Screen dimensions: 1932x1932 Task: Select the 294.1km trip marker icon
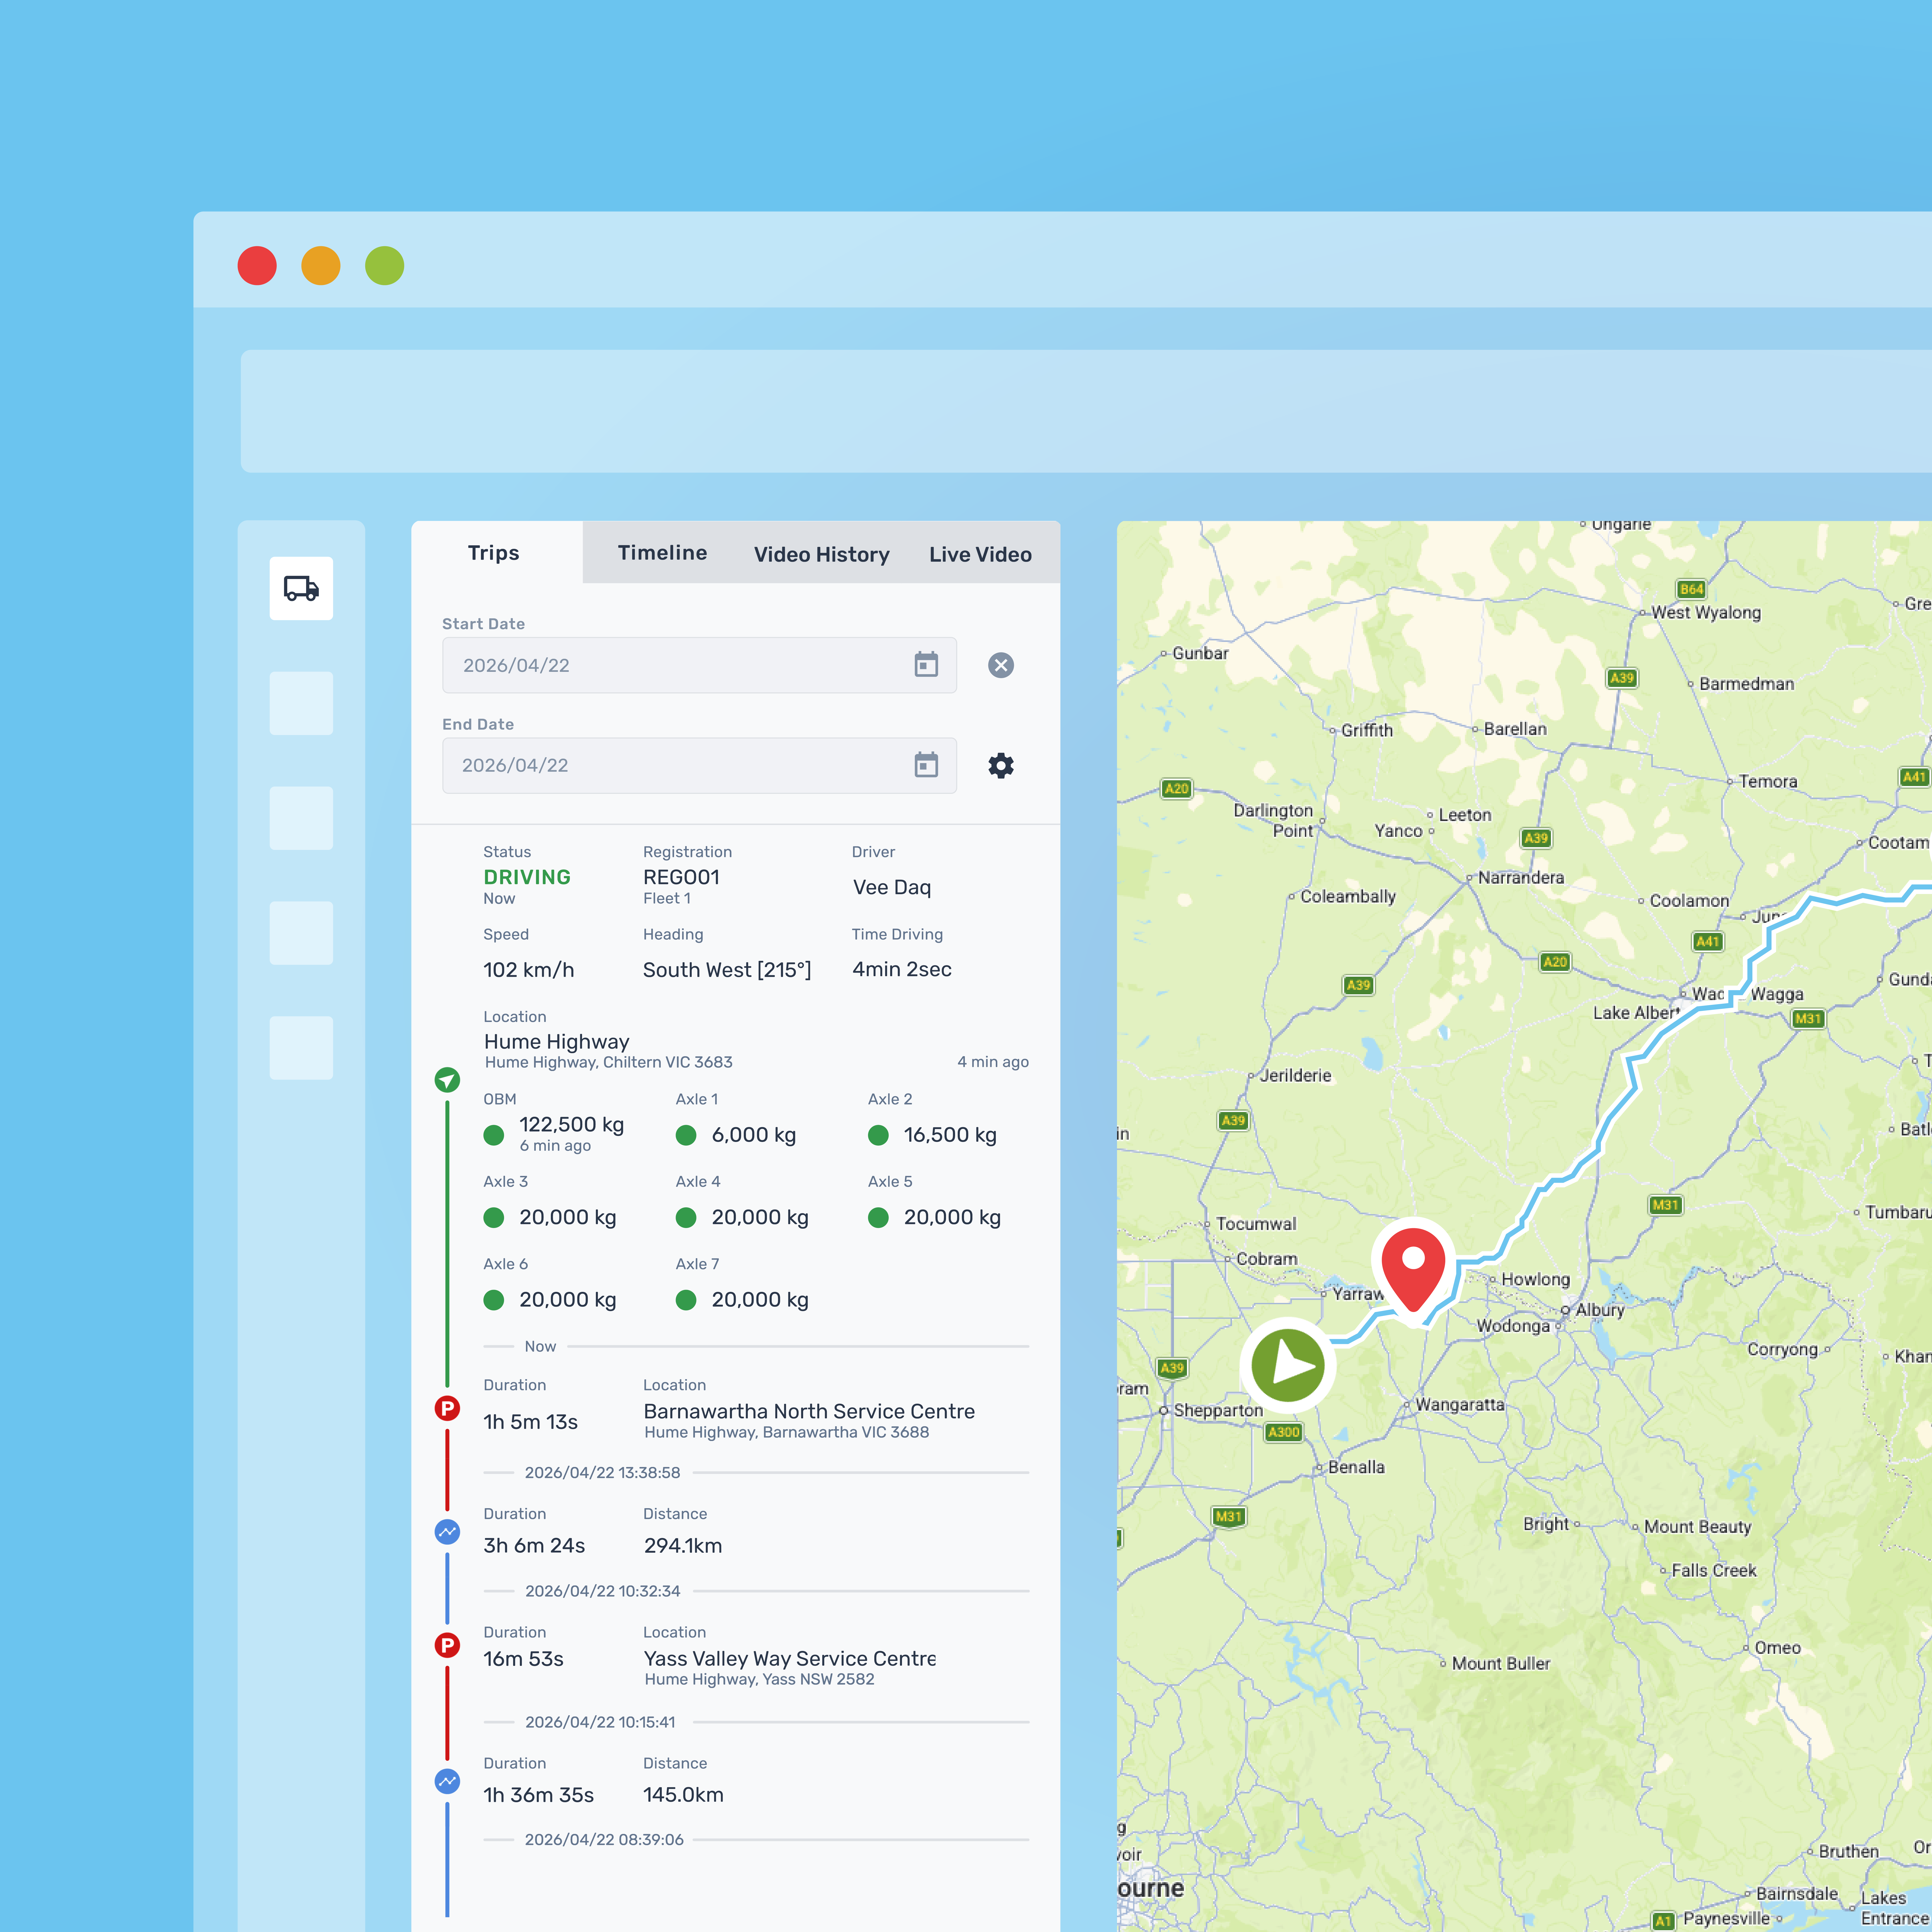pyautogui.click(x=447, y=1531)
